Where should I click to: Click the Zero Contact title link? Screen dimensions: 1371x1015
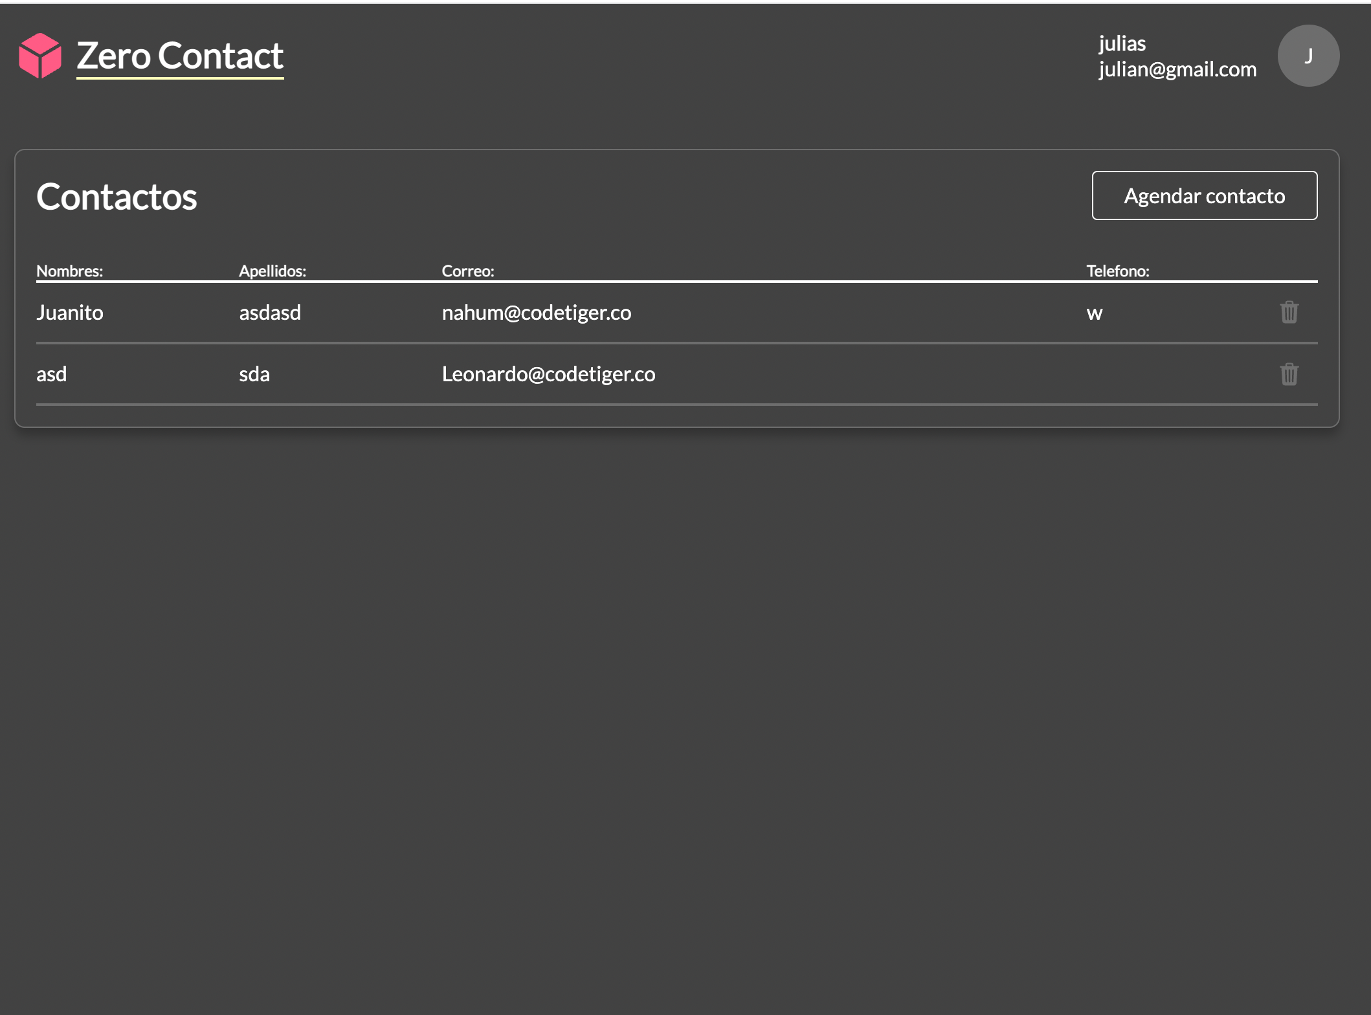(x=180, y=56)
